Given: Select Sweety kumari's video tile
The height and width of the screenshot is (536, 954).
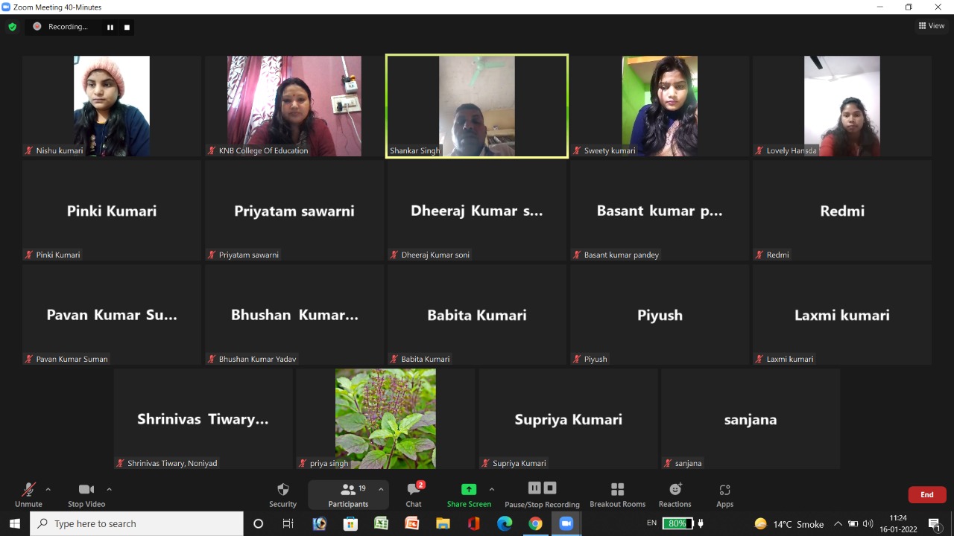Looking at the screenshot, I should coord(660,106).
